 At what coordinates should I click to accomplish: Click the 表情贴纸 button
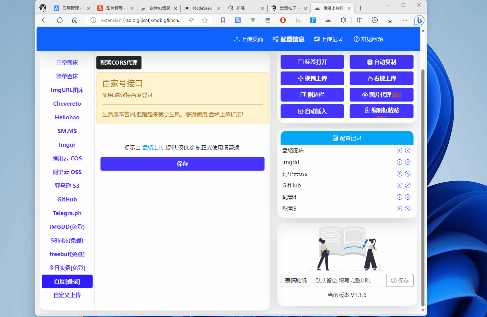tap(296, 280)
